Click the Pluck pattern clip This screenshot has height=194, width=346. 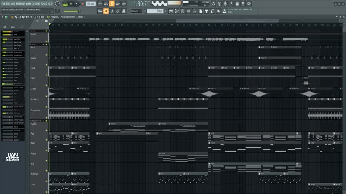click(x=183, y=157)
